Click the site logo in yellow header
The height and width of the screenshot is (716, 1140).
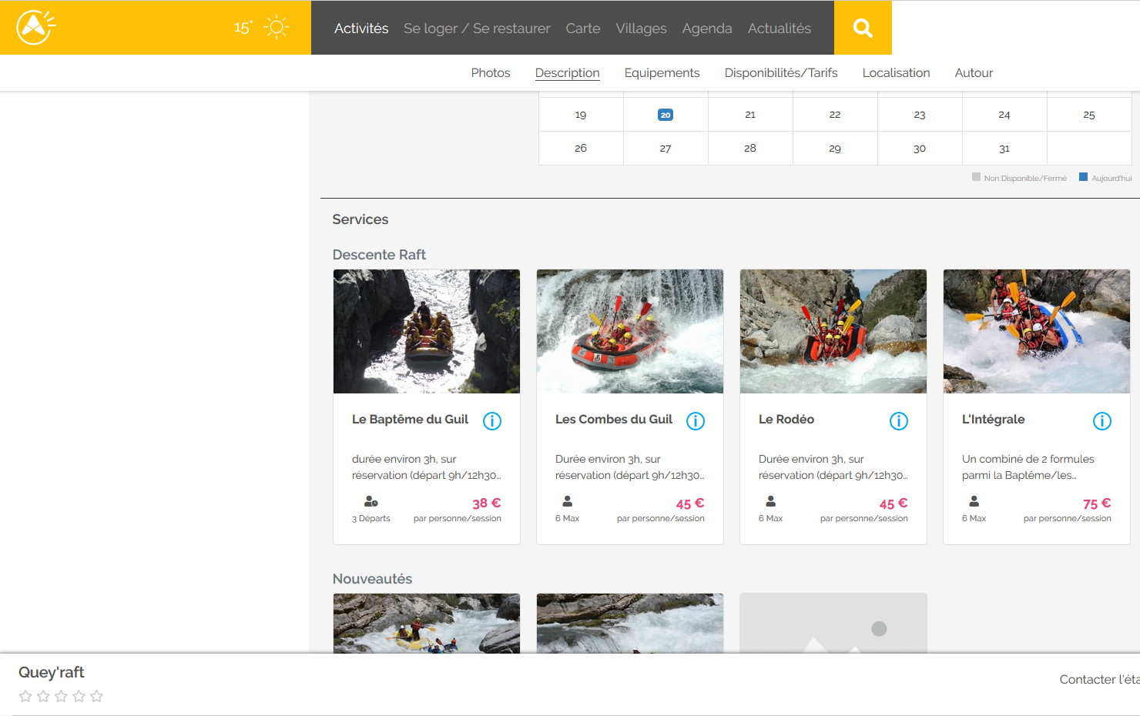pos(36,28)
